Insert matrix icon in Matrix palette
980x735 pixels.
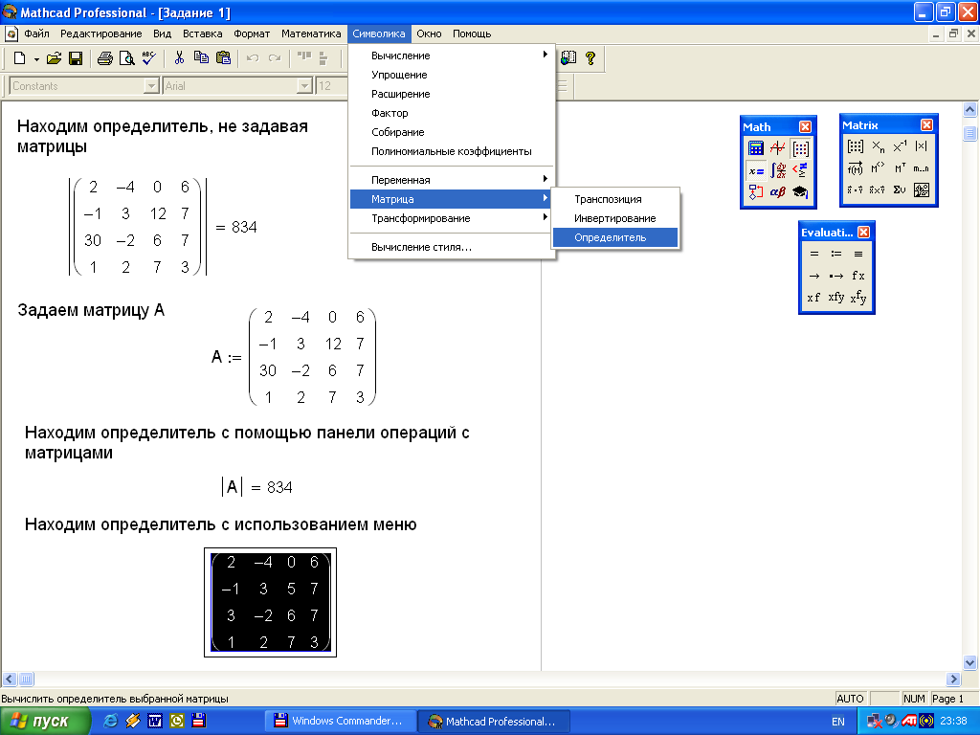coord(856,146)
